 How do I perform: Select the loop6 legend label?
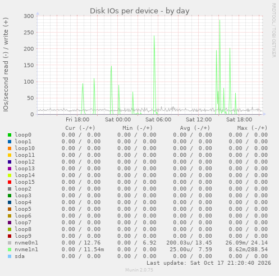click(x=23, y=216)
